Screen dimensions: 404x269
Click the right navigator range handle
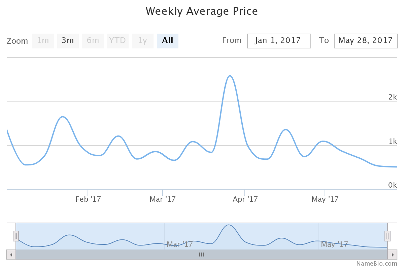388,236
